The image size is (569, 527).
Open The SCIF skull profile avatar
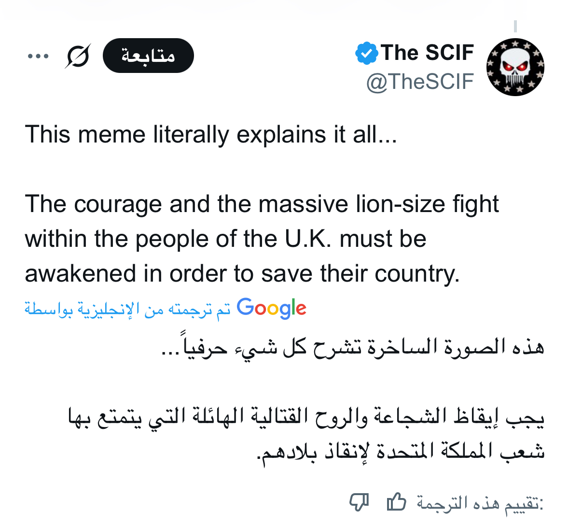click(515, 67)
